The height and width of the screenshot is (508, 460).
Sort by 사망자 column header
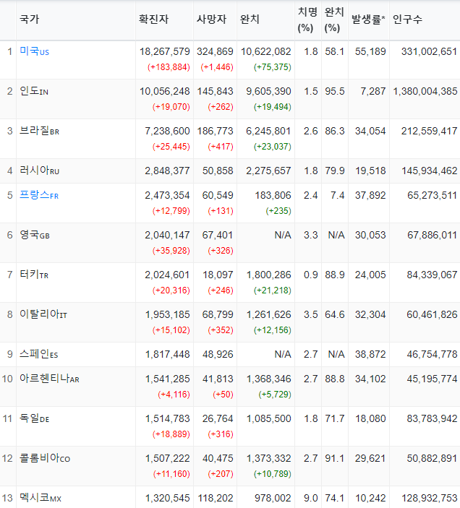pos(211,19)
